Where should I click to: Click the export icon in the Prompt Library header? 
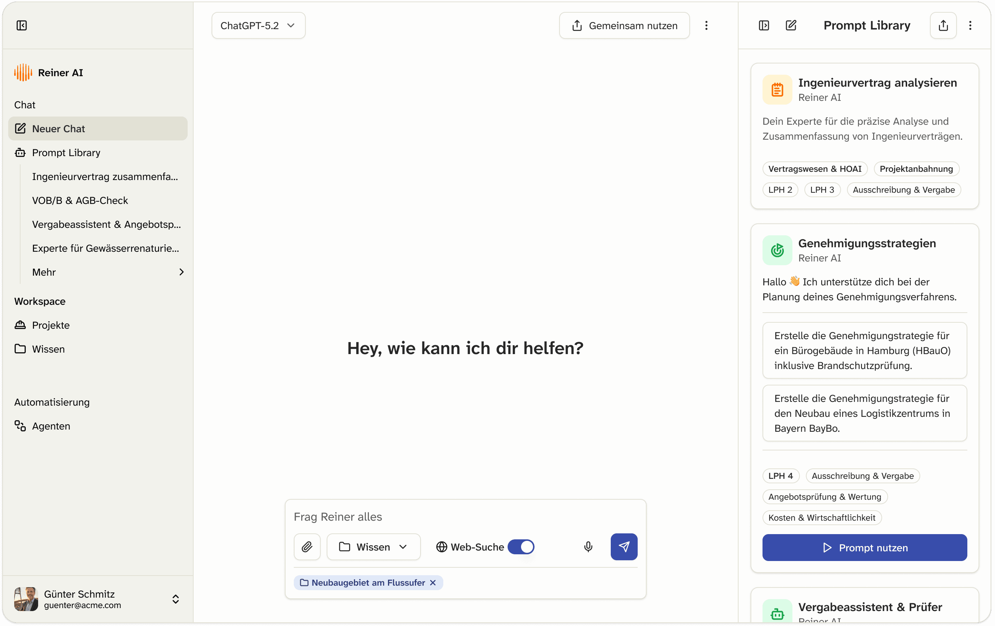[x=943, y=26]
